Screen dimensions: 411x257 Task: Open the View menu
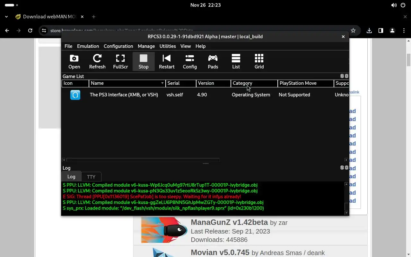click(186, 46)
